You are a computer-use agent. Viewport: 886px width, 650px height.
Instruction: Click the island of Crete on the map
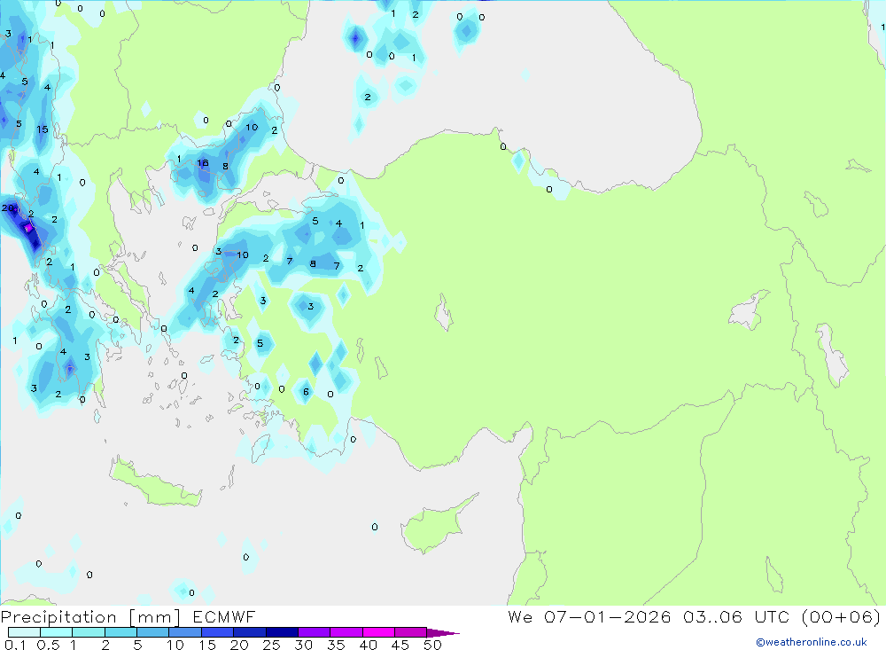click(155, 485)
